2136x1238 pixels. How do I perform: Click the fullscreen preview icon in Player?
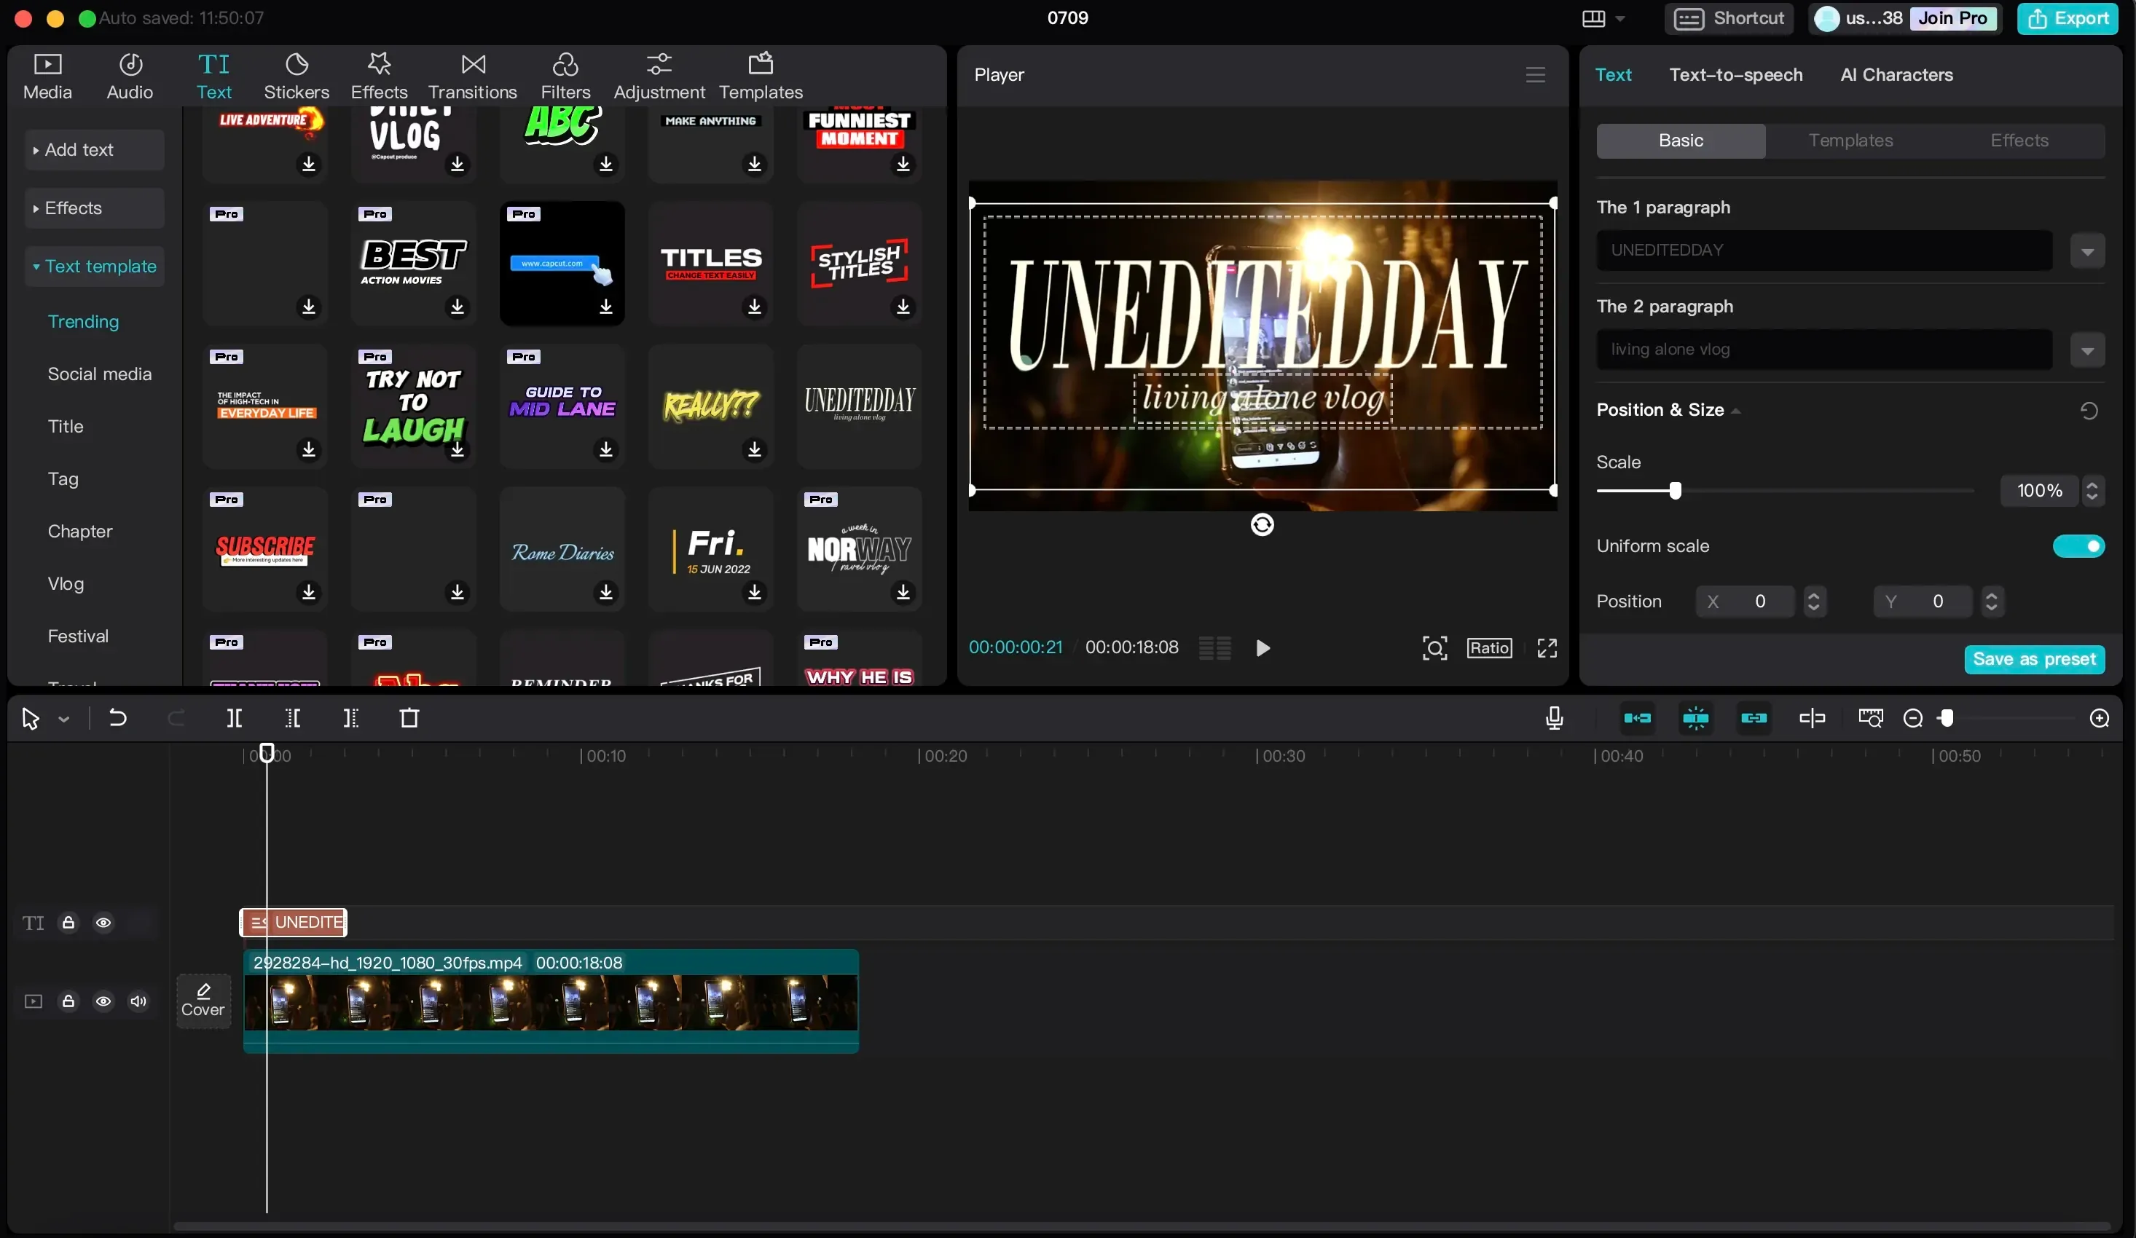(x=1547, y=648)
